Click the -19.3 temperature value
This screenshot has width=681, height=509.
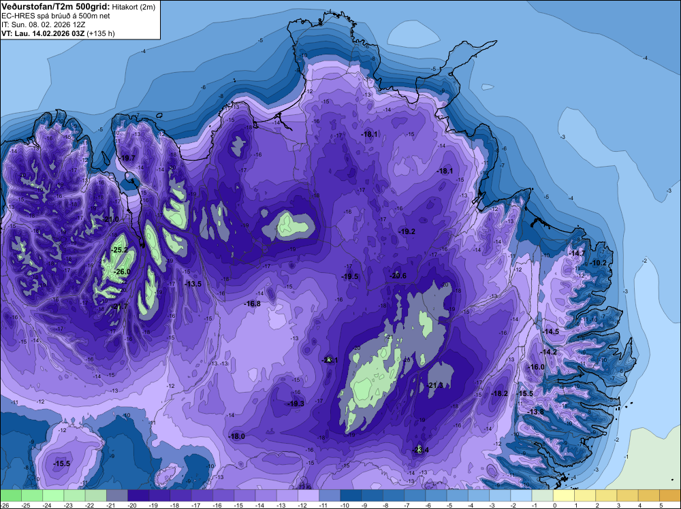[x=296, y=404]
